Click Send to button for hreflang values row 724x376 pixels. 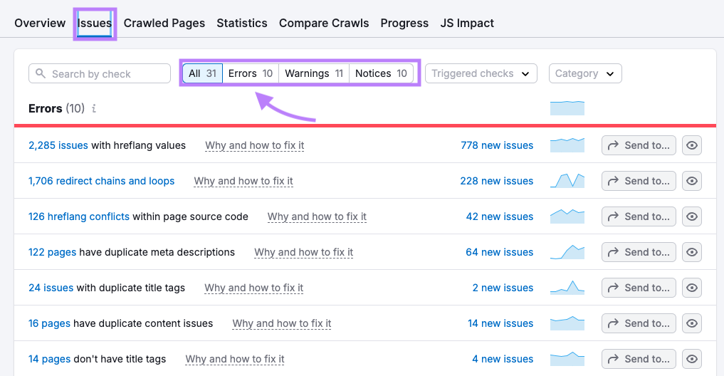tap(639, 145)
